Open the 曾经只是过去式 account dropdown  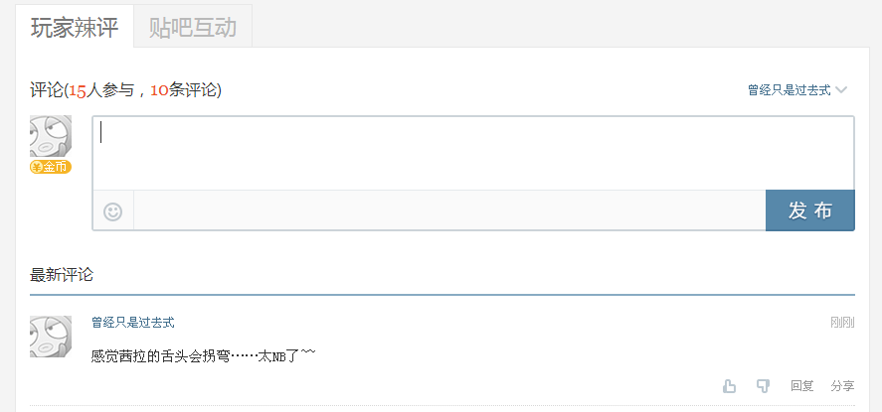click(789, 90)
